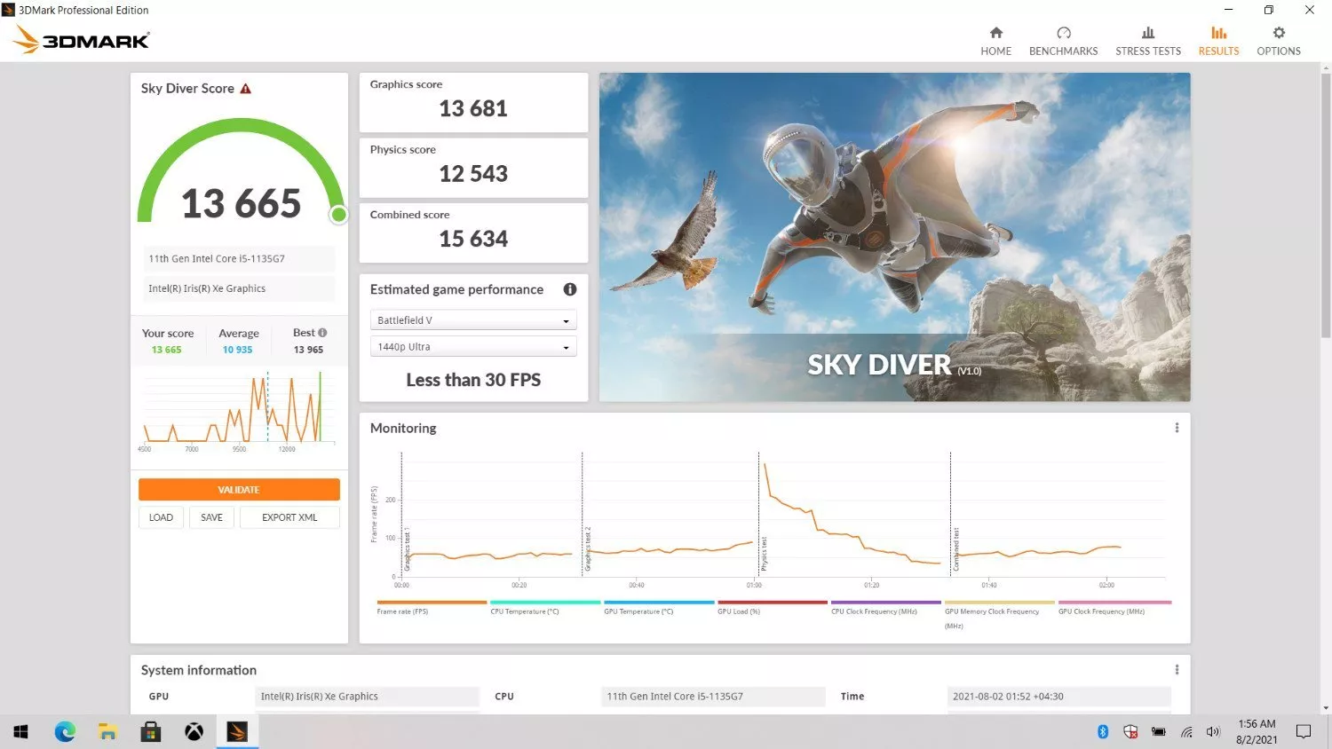Toggle the GPU Clock Frequency legend

coord(1114,608)
